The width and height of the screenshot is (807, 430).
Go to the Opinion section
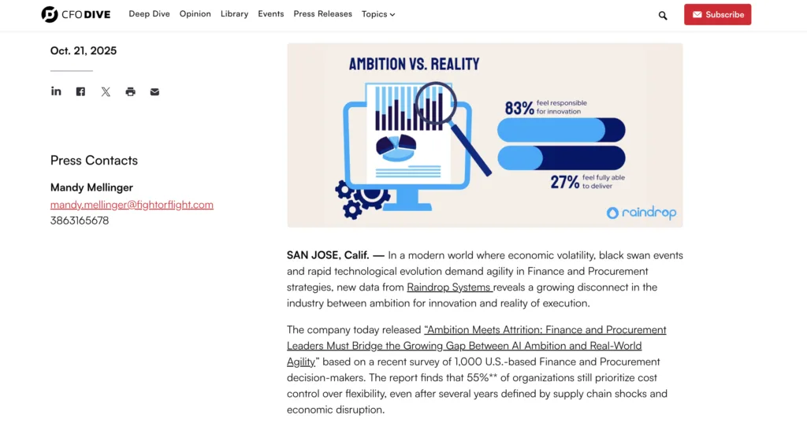click(195, 14)
